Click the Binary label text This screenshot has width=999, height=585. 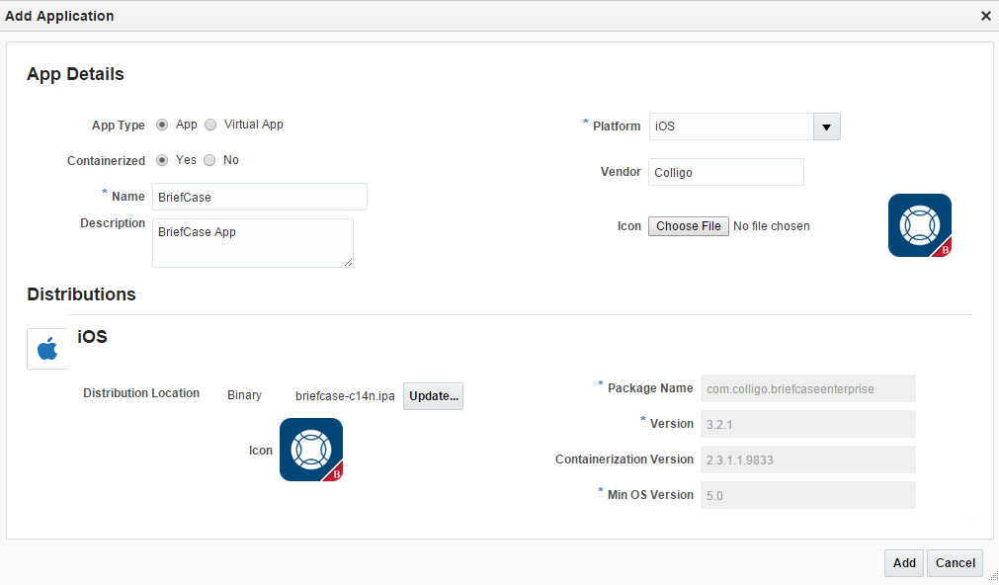[245, 395]
